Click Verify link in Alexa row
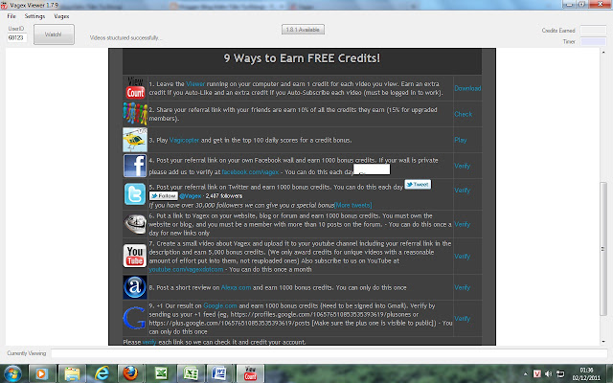 (x=462, y=287)
